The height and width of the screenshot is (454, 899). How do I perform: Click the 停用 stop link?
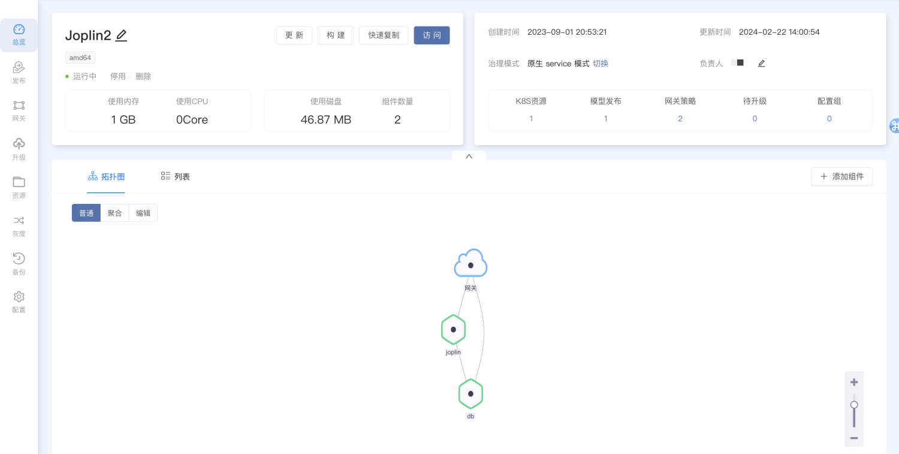click(x=117, y=76)
